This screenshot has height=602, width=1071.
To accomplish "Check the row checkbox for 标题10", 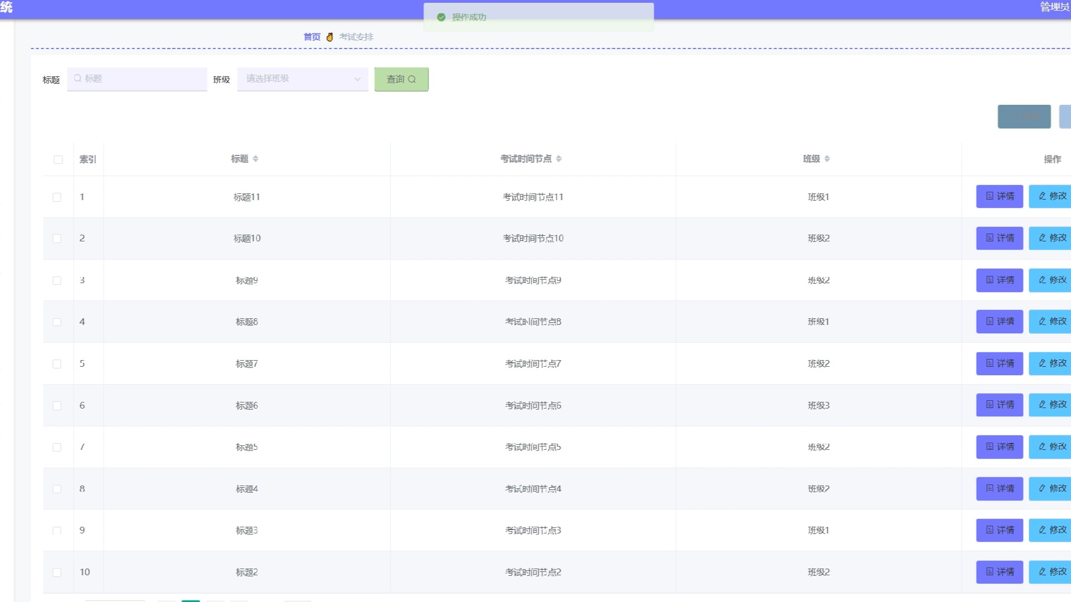I will coord(57,239).
